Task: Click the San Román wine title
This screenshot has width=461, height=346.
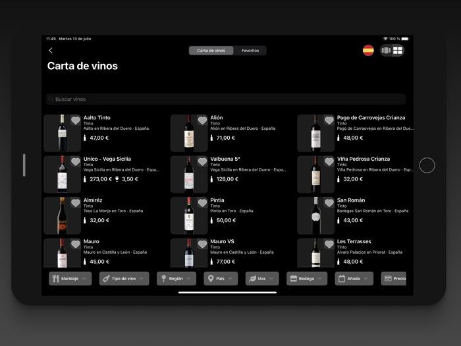Action: 351,200
